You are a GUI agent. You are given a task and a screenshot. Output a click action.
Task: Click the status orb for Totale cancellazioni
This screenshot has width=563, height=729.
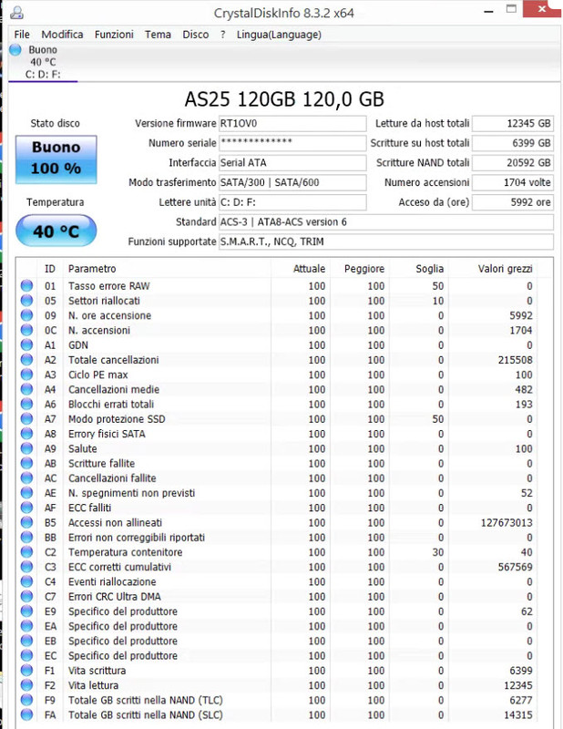[26, 359]
